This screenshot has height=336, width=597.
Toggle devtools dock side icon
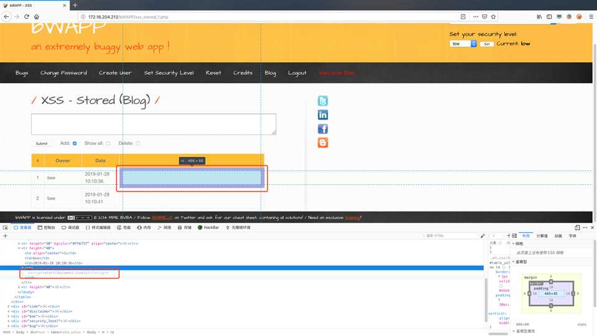[x=577, y=228]
